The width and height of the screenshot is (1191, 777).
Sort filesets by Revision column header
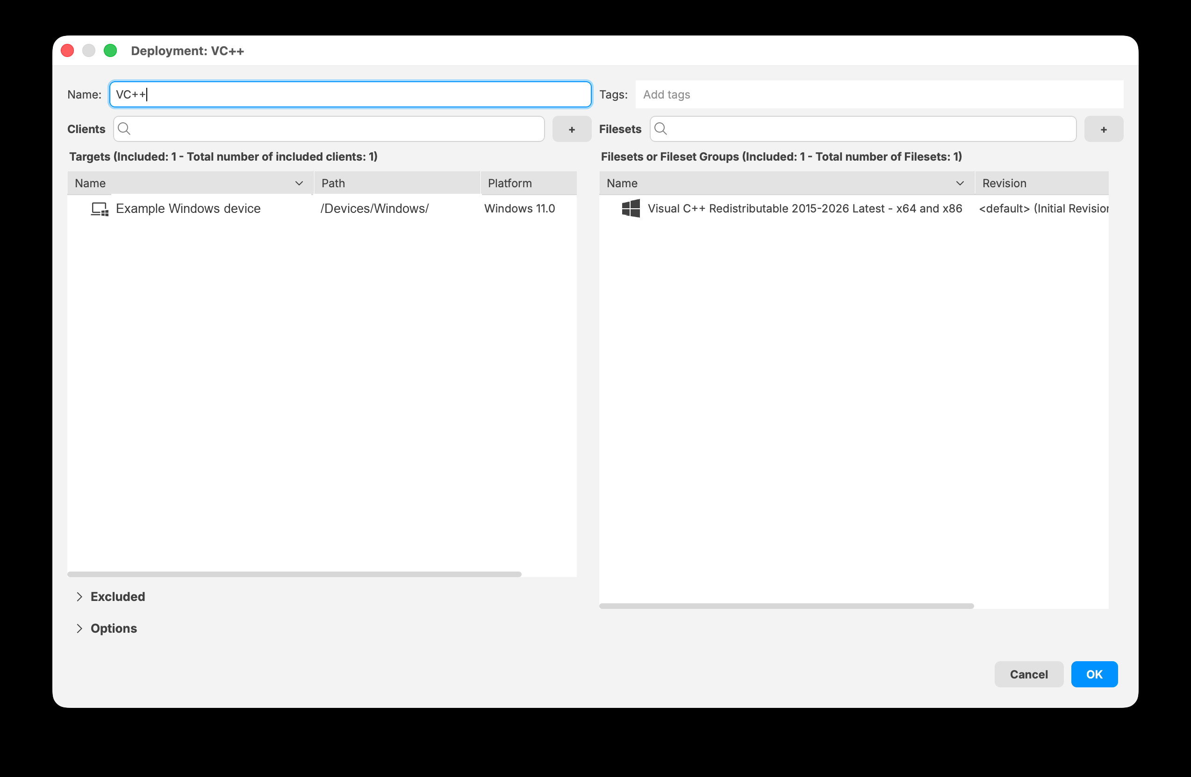click(1042, 184)
